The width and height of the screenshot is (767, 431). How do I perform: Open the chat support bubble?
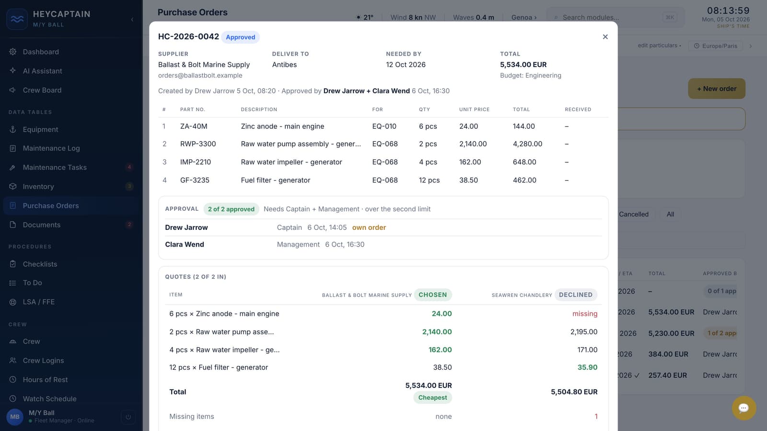[744, 408]
